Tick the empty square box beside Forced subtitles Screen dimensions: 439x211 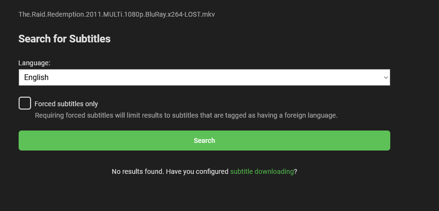point(25,103)
